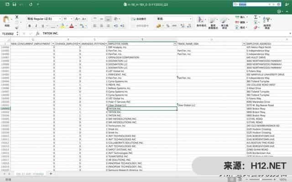The height and width of the screenshot is (182, 292).
Task: Click the percent style icon
Action: pyautogui.click(x=168, y=26)
